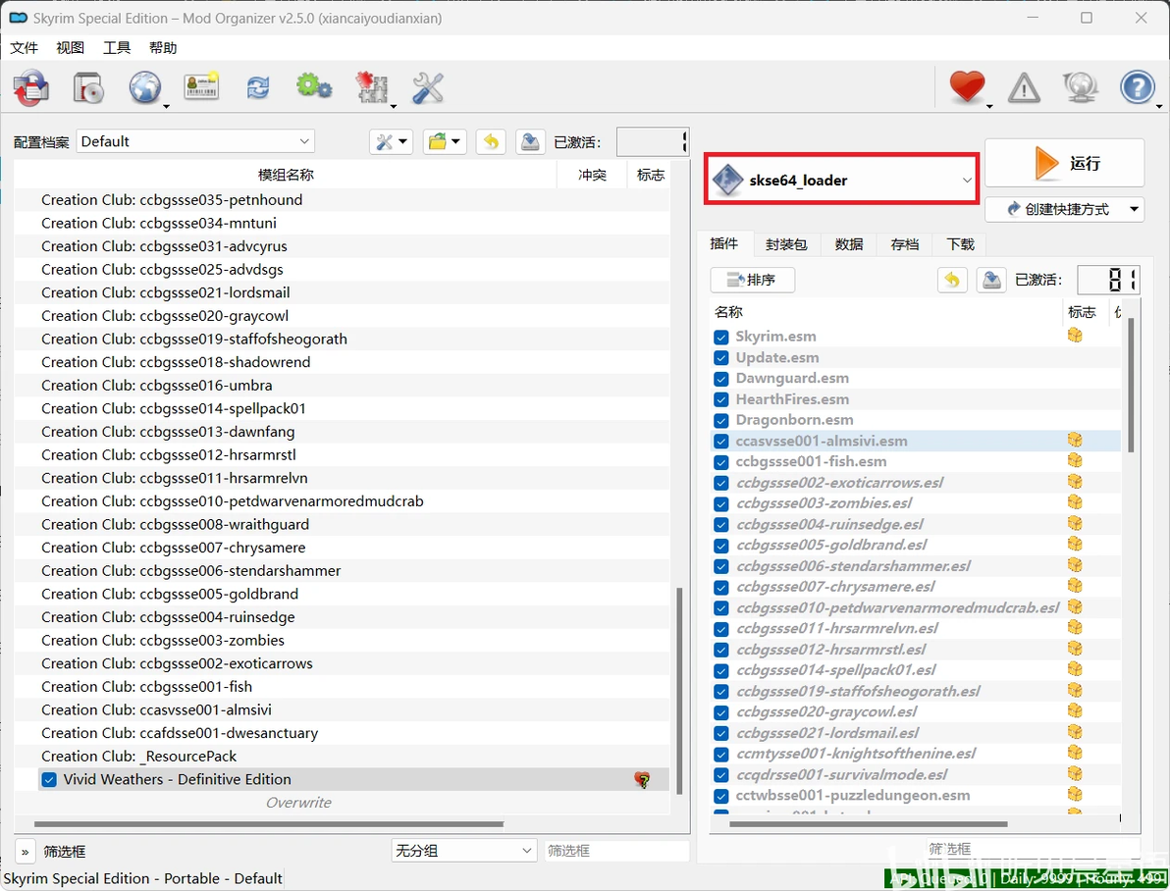This screenshot has width=1170, height=891.
Task: Open the install mod from archive icon
Action: click(88, 88)
